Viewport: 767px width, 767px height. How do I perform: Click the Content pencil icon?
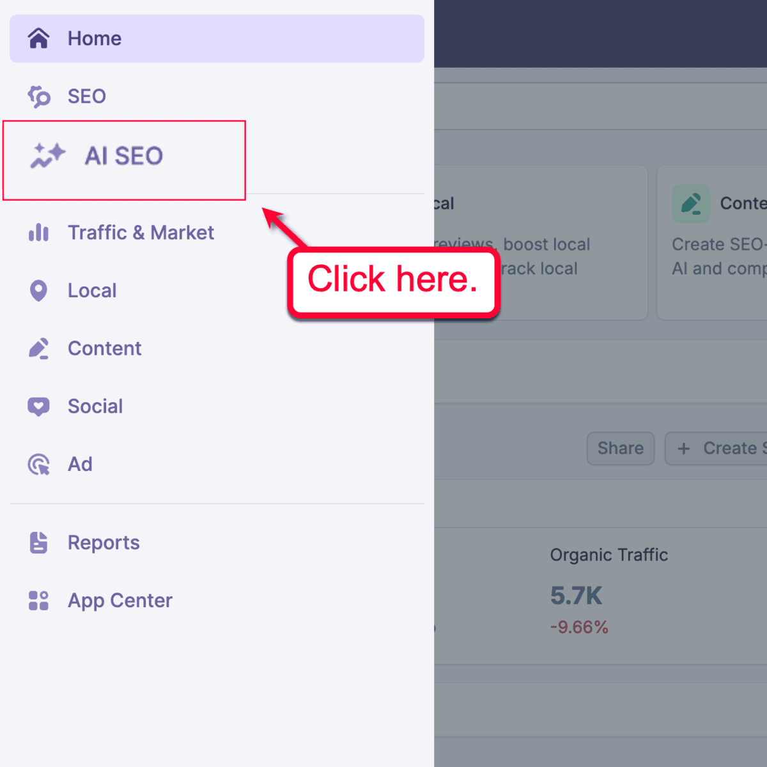(x=38, y=348)
